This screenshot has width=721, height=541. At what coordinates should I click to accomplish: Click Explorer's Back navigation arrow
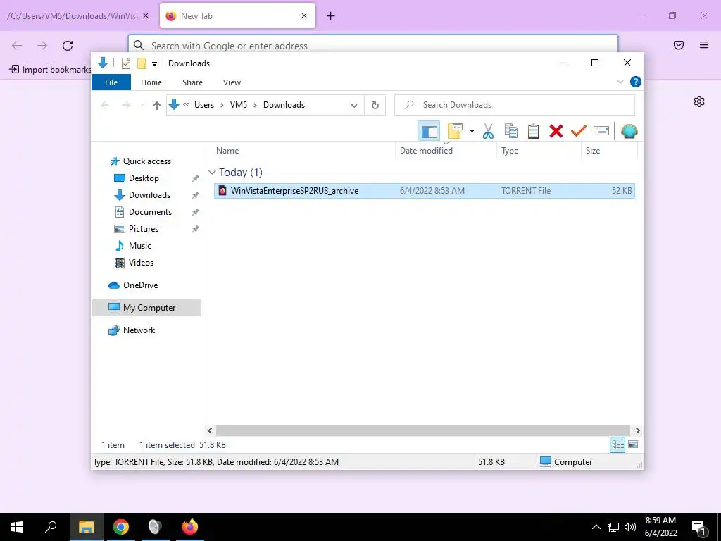[x=106, y=106]
